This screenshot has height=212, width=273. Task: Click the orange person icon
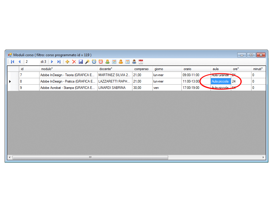click(121, 62)
